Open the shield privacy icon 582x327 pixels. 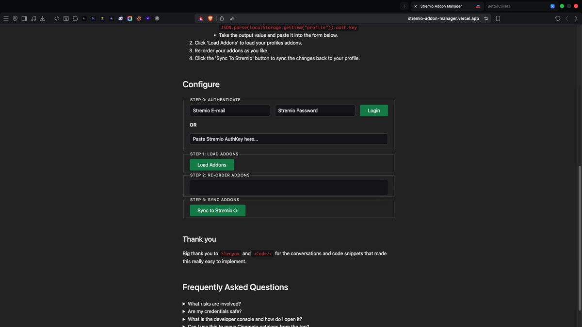tap(15, 18)
